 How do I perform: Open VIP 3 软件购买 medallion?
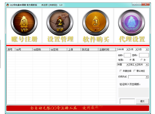[96, 23]
